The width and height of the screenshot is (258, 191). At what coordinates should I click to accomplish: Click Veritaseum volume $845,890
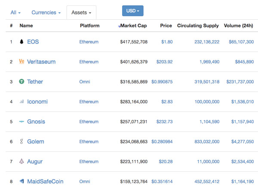click(244, 62)
